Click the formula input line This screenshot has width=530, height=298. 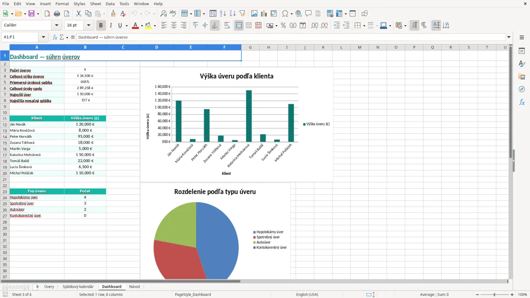coord(291,37)
